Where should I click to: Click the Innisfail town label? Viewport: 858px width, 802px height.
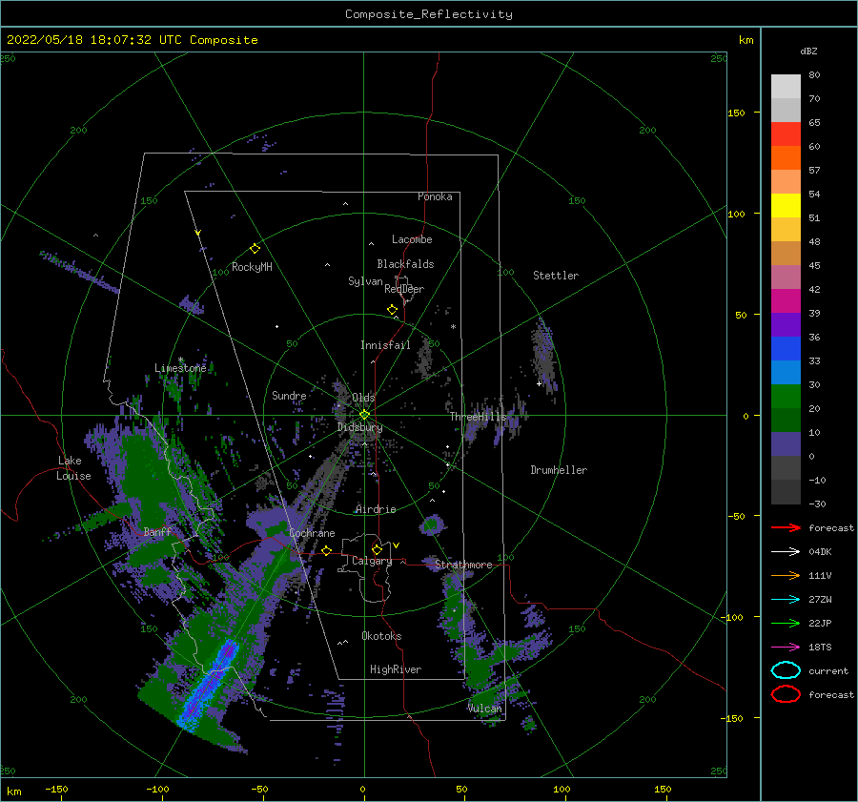[385, 345]
